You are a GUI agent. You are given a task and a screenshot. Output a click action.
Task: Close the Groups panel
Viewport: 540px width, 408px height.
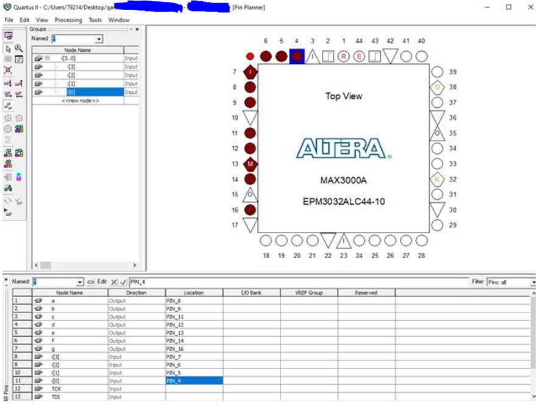point(137,29)
